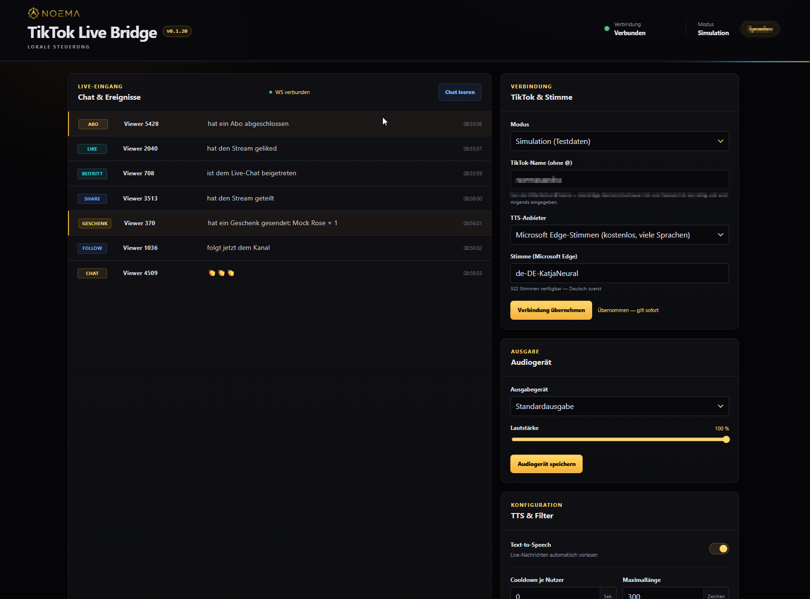Click the ABO event badge
Screen dimensions: 810x599
click(x=93, y=124)
